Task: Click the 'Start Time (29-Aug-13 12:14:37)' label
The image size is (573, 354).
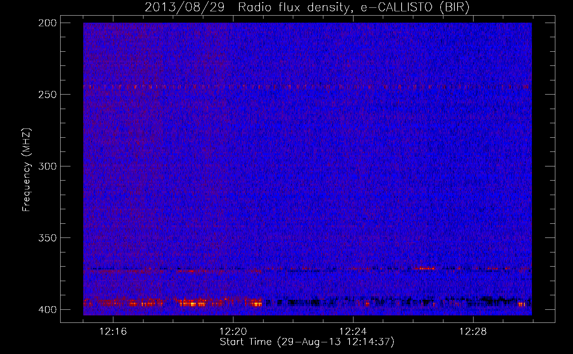Action: coord(307,342)
